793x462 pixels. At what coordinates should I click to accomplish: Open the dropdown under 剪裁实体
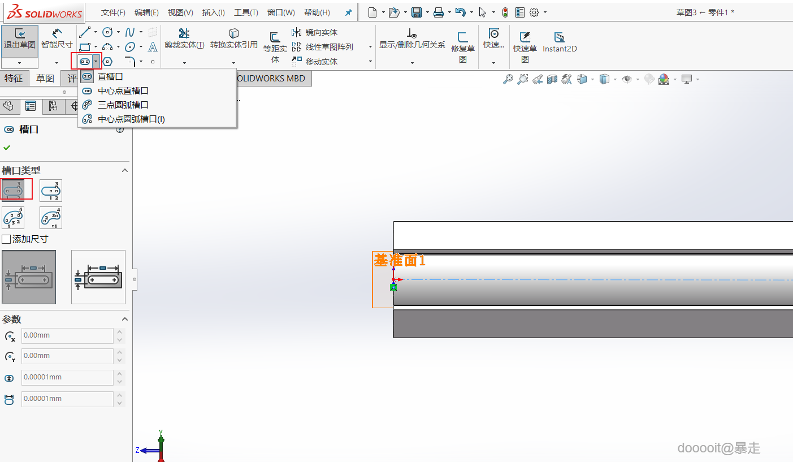tap(184, 63)
